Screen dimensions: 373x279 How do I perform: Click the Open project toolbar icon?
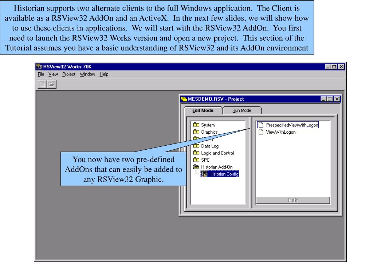pos(52,84)
